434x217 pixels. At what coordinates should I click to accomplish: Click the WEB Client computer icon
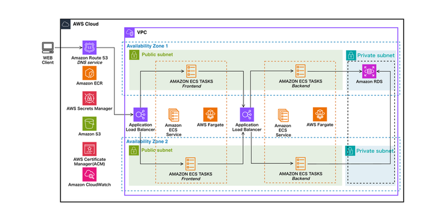click(x=48, y=48)
